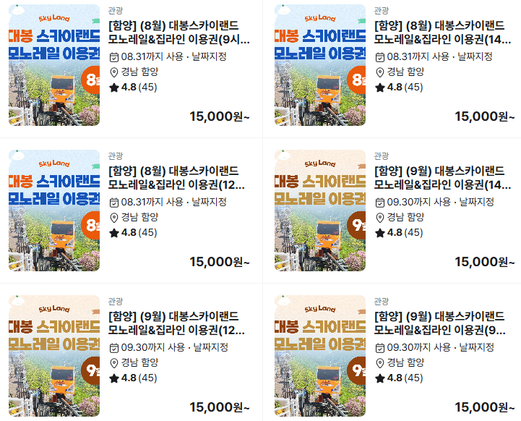This screenshot has width=521, height=421.
Task: Click calendar icon on 9월 이용권(12 listing
Action: (114, 348)
